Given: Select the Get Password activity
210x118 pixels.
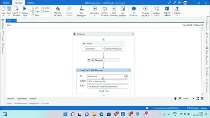Looking at the screenshot, I should (104, 60).
